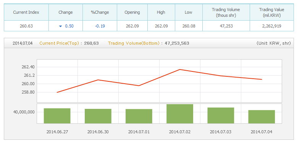Click the price line peak at 2014.07.02
The width and height of the screenshot is (297, 144).
(x=180, y=70)
